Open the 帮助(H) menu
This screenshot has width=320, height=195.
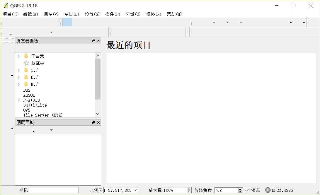(174, 14)
